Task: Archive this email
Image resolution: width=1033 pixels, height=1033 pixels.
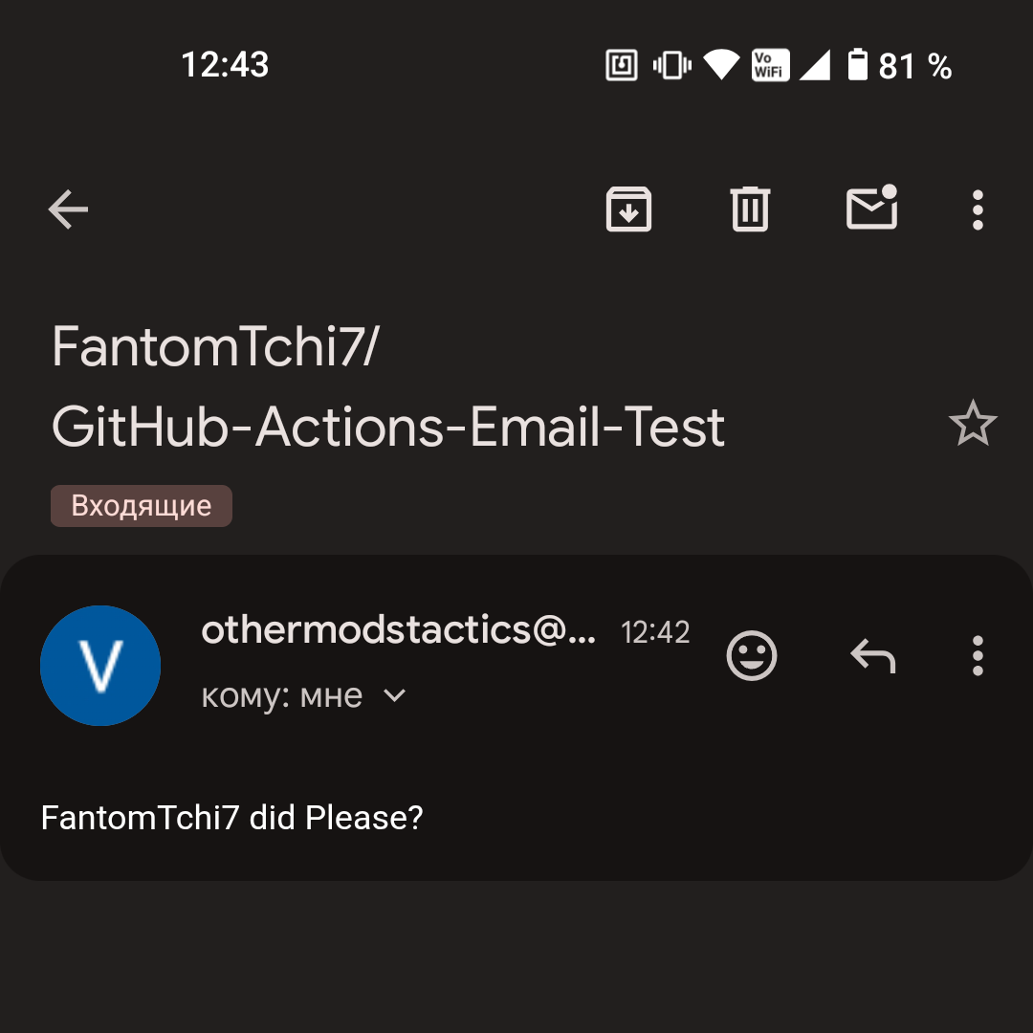Action: pos(628,209)
